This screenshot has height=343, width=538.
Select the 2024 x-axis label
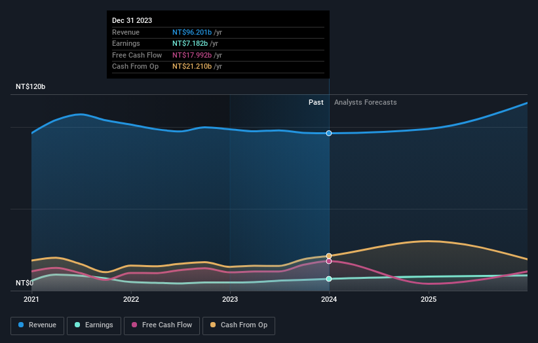[329, 299]
